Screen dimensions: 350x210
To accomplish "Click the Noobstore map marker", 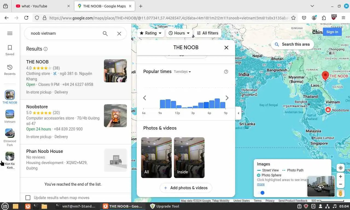I will click(x=328, y=110).
